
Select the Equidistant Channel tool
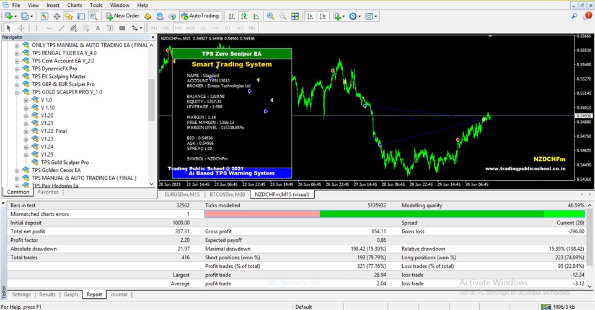73,28
